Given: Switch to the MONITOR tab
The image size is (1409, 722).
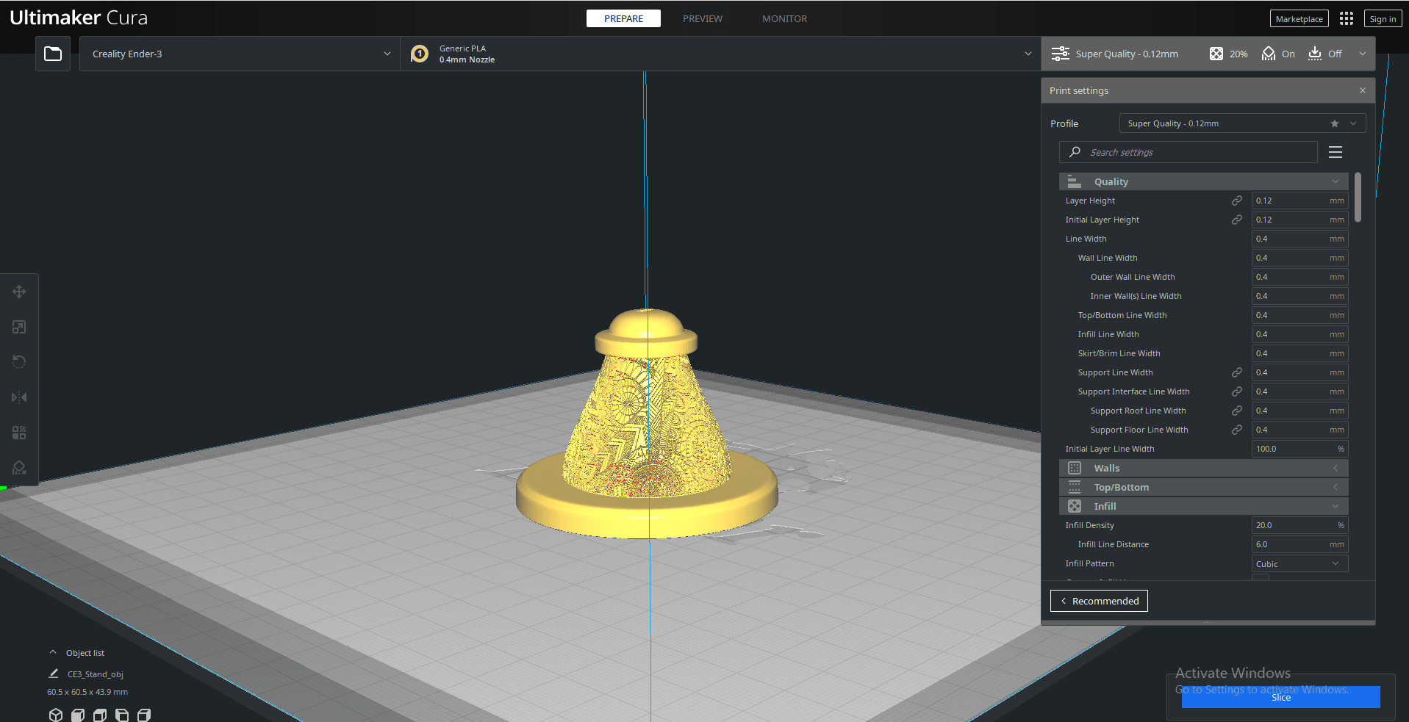Looking at the screenshot, I should tap(784, 18).
